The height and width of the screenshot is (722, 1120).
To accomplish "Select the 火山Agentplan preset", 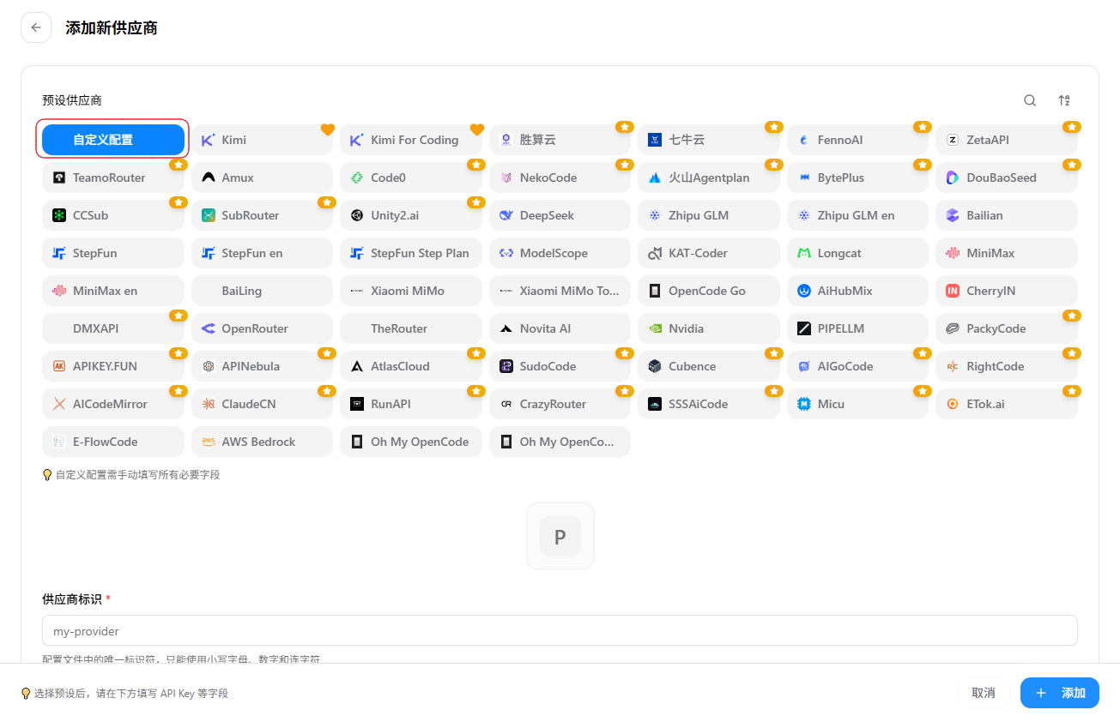I will click(709, 177).
